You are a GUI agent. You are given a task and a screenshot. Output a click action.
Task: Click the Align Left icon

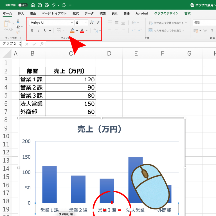point(110,30)
